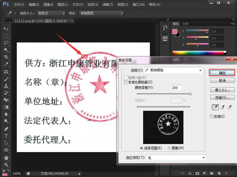Screen dimensions: 237x177
Task: Select the Crop tool
Action: (x=6, y=57)
